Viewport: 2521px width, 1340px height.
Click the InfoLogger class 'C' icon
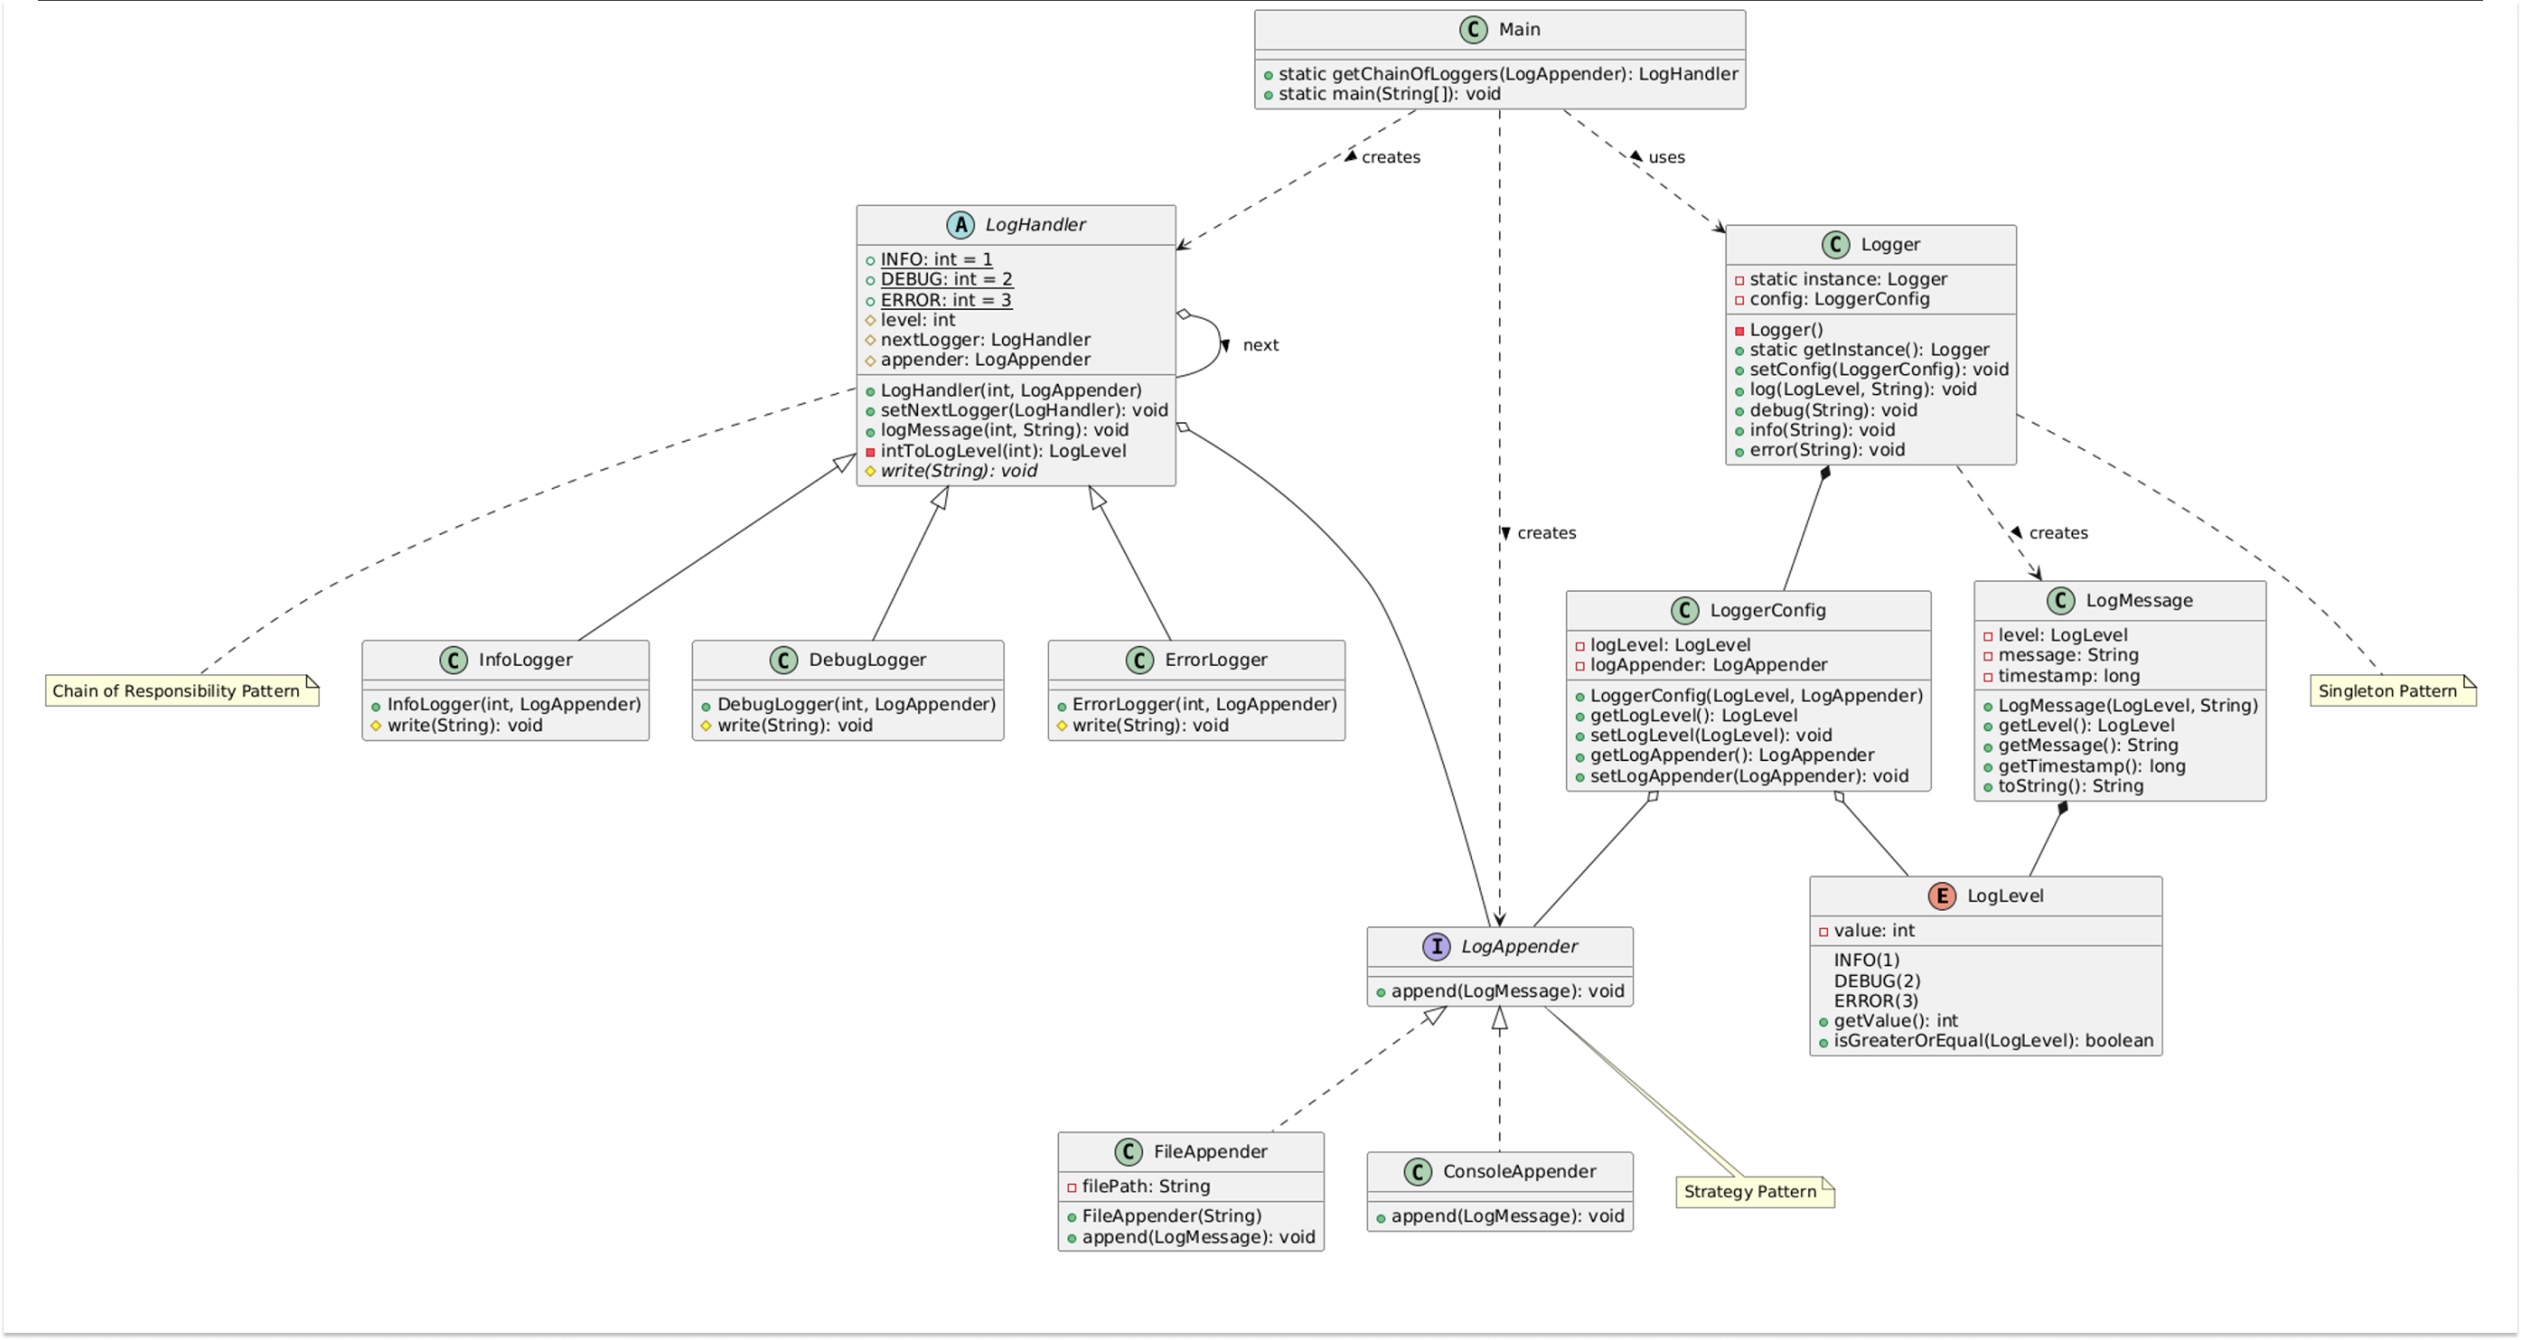[453, 660]
